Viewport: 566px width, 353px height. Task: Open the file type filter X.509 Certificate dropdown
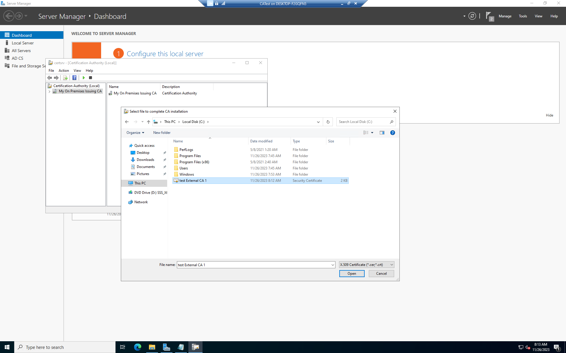(366, 265)
